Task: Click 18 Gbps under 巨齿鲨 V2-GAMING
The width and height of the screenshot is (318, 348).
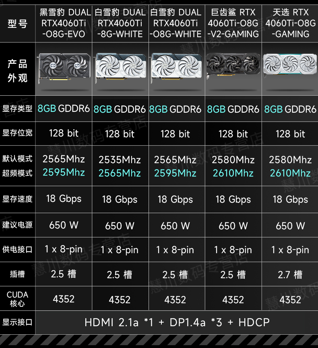Action: (233, 199)
